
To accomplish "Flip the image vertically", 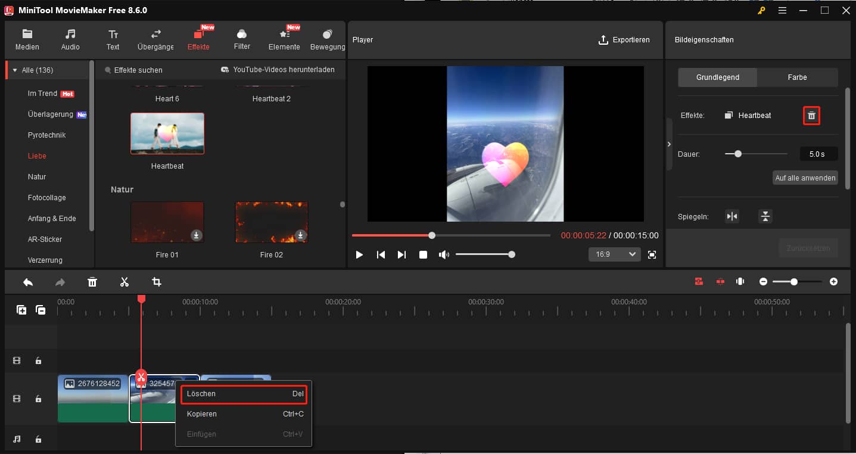I will point(765,216).
